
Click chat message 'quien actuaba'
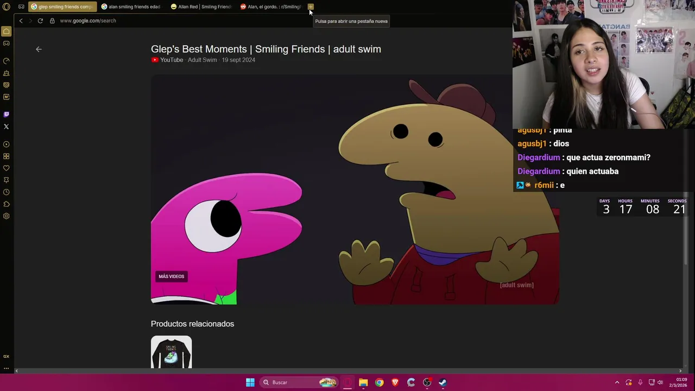[592, 171]
